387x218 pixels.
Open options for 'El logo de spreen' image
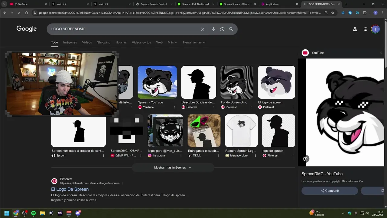coord(293,107)
